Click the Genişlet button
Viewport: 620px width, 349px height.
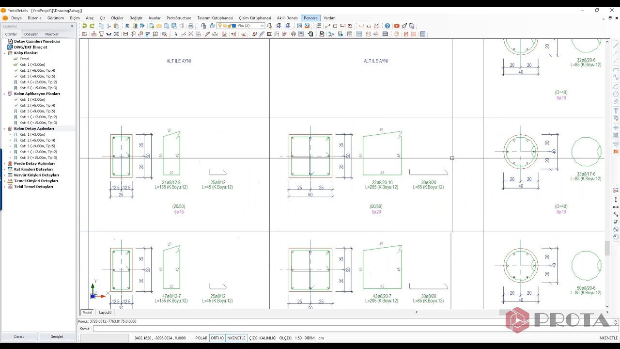(x=57, y=336)
